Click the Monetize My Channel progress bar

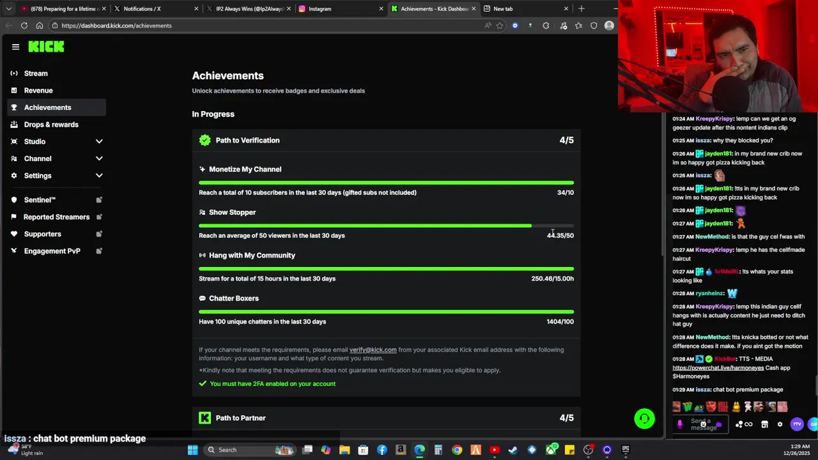pyautogui.click(x=386, y=183)
